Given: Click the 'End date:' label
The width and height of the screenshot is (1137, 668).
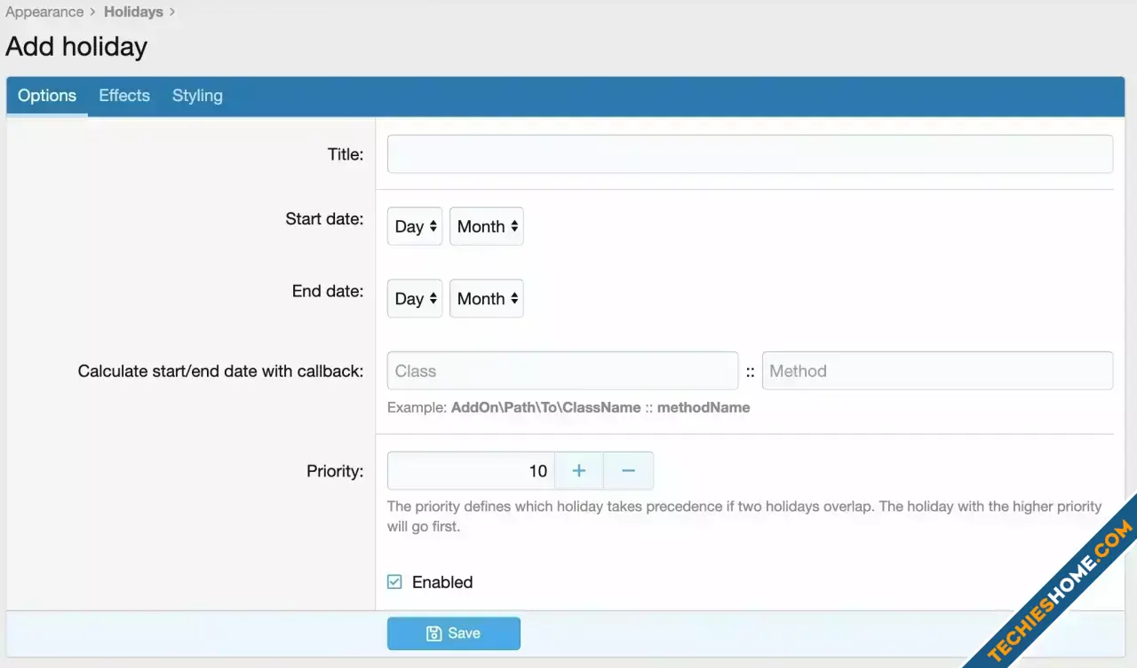Looking at the screenshot, I should pos(328,291).
